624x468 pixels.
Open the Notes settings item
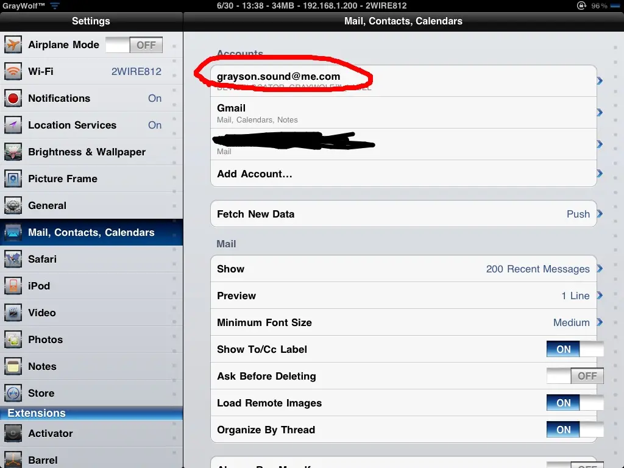91,367
